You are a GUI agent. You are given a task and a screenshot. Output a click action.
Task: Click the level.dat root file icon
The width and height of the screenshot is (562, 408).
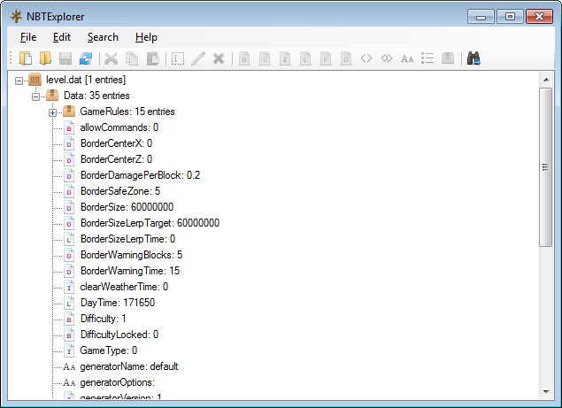click(x=35, y=80)
